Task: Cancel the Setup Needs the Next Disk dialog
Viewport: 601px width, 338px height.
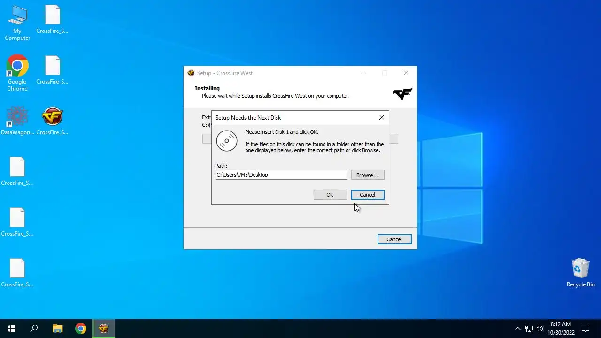Action: pos(368,195)
